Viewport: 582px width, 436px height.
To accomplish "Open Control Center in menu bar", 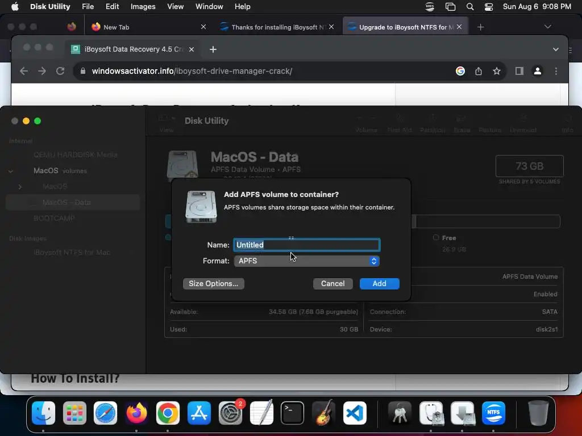I will (x=489, y=7).
